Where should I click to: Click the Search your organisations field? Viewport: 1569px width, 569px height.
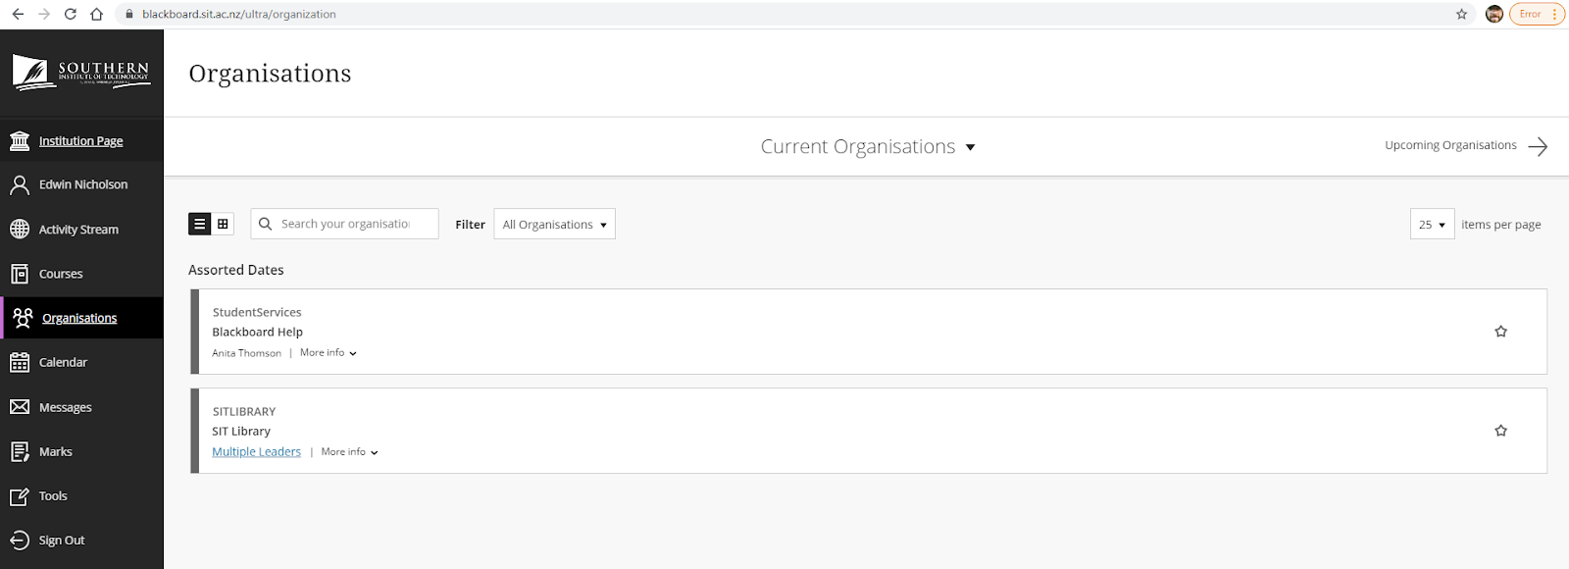[x=344, y=224]
